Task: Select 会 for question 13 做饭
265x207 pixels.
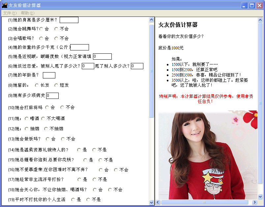Action: [48, 139]
